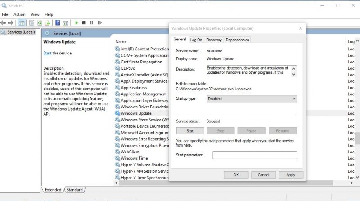Click the Apply button
This screenshot has width=360, height=201.
click(291, 175)
